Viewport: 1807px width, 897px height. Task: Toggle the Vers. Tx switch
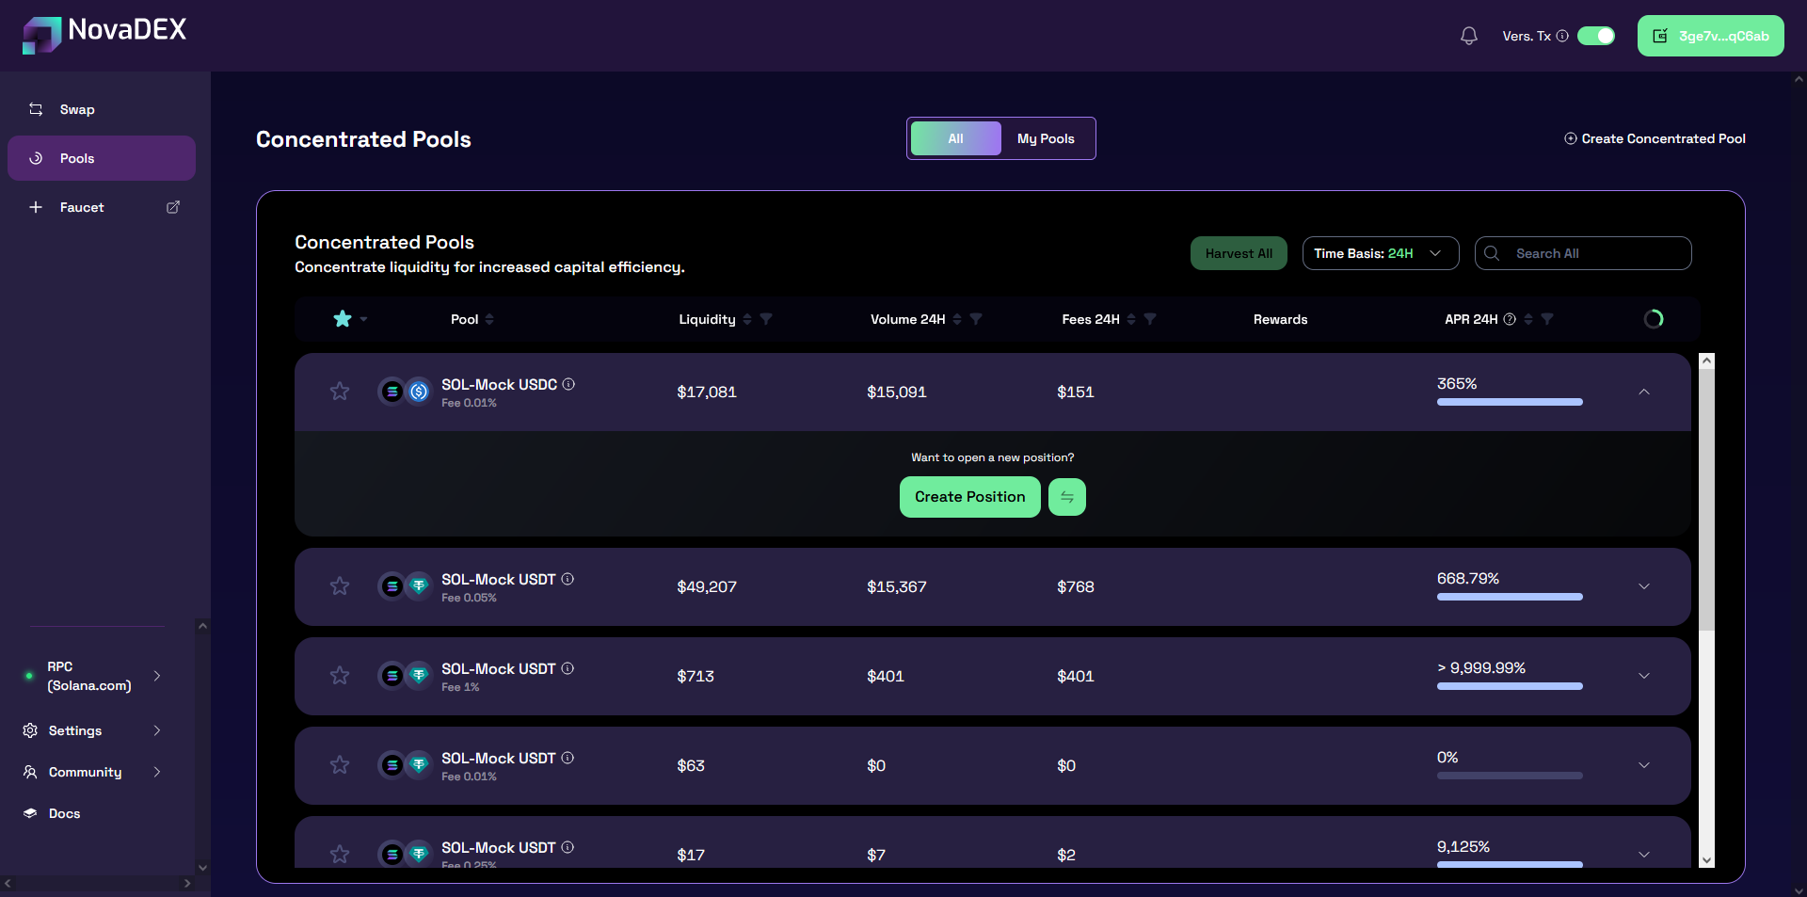tap(1595, 36)
